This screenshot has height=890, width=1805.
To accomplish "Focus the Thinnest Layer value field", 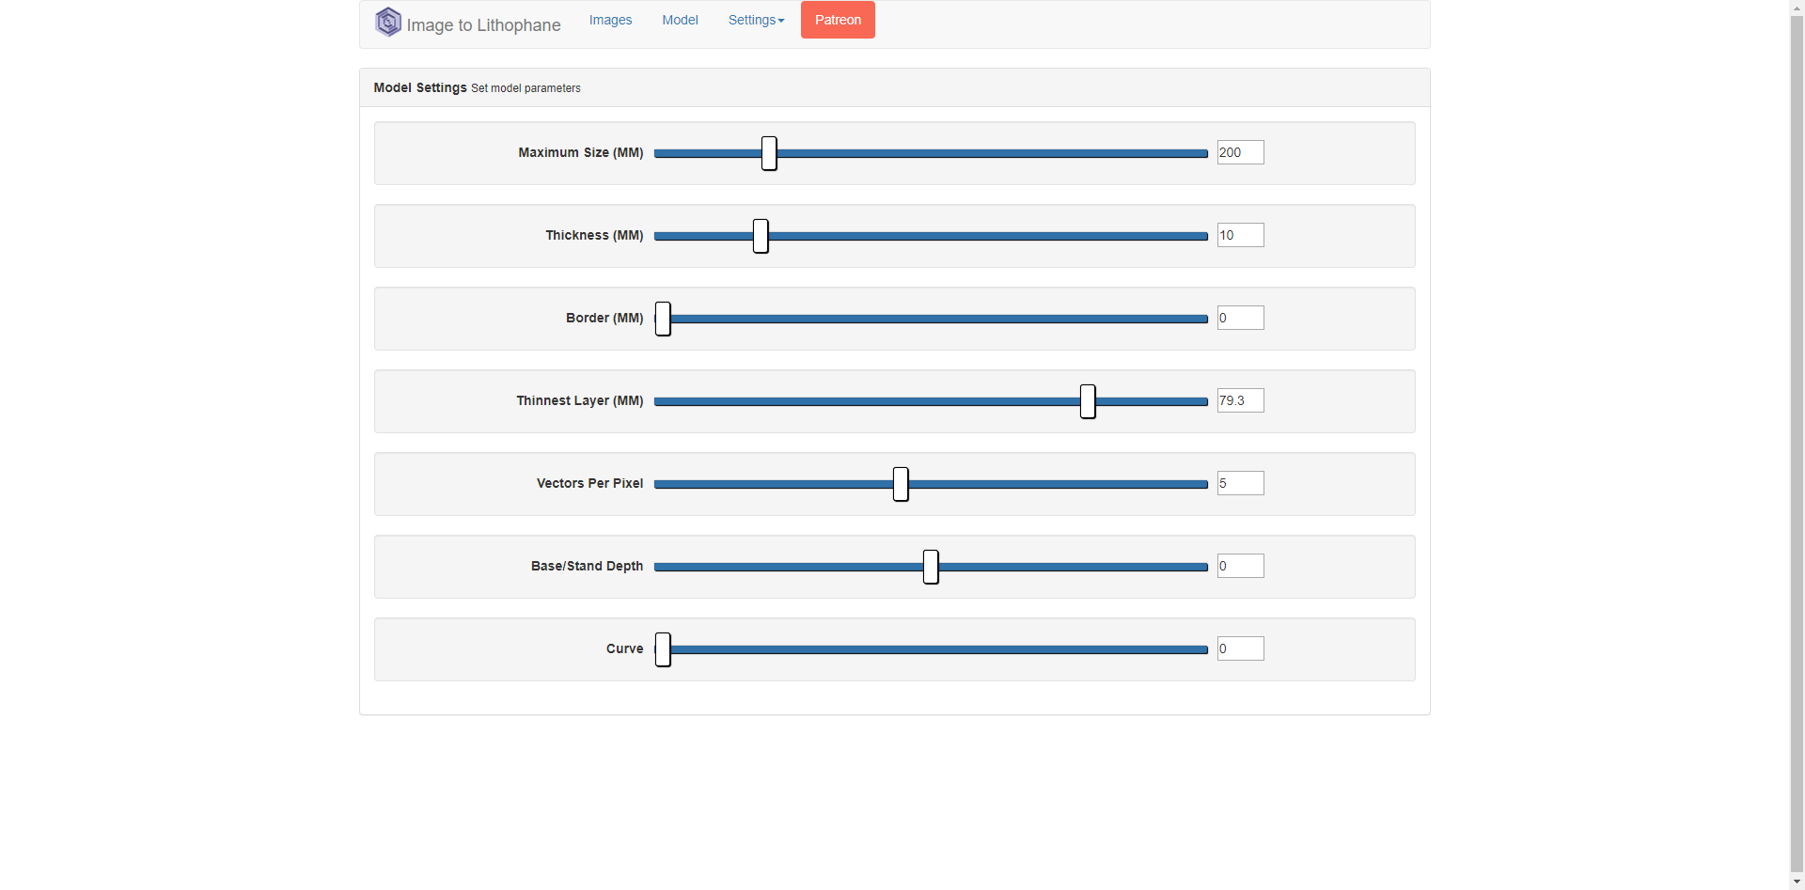I will pos(1240,400).
